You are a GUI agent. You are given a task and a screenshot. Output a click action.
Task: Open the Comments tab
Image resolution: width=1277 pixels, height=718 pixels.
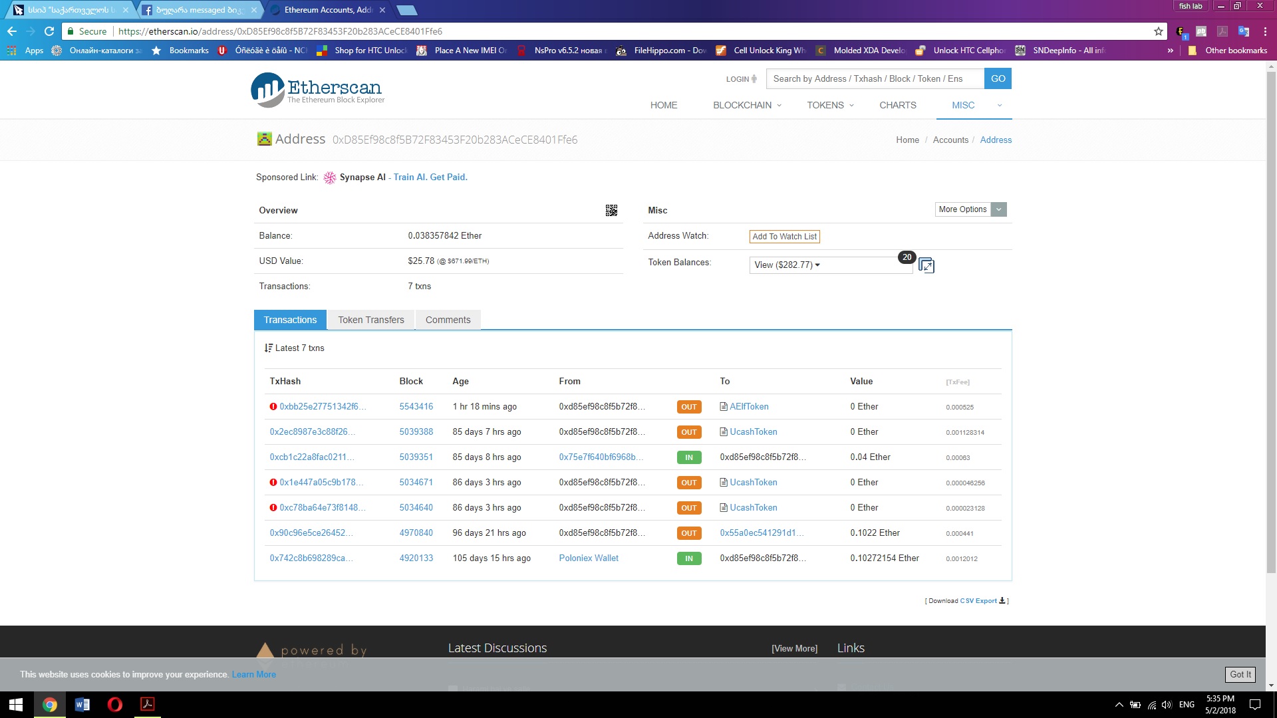448,320
